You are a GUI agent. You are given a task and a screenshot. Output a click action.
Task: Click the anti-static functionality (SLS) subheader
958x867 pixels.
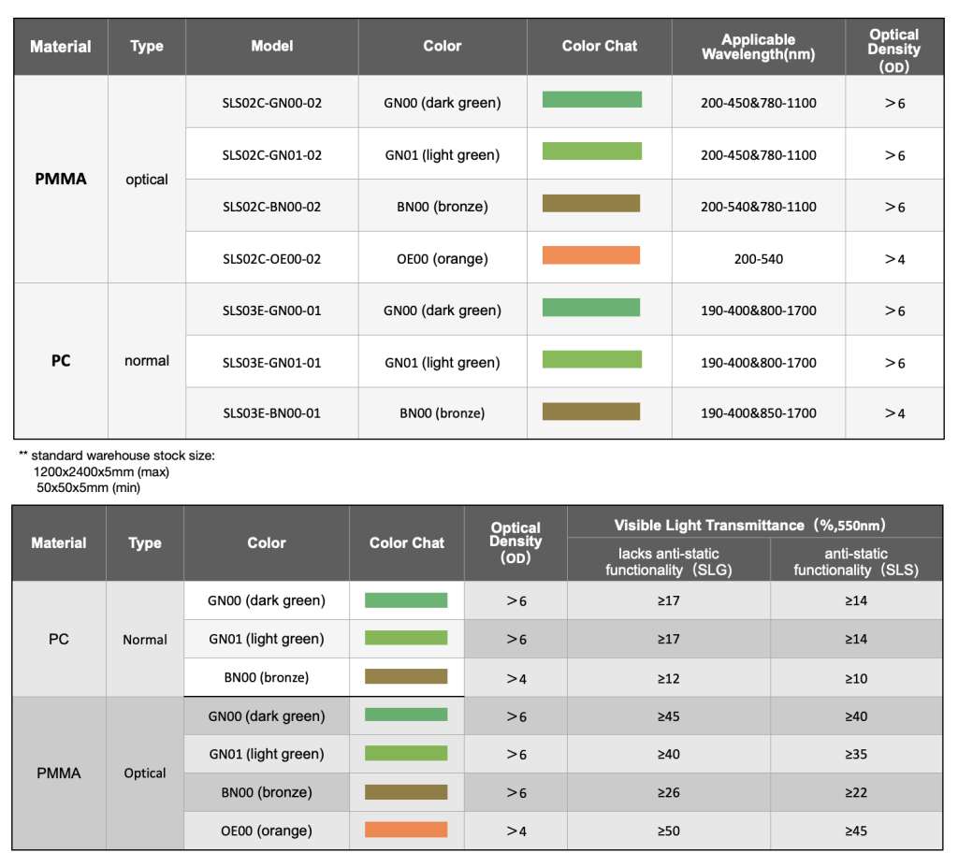[x=856, y=561]
